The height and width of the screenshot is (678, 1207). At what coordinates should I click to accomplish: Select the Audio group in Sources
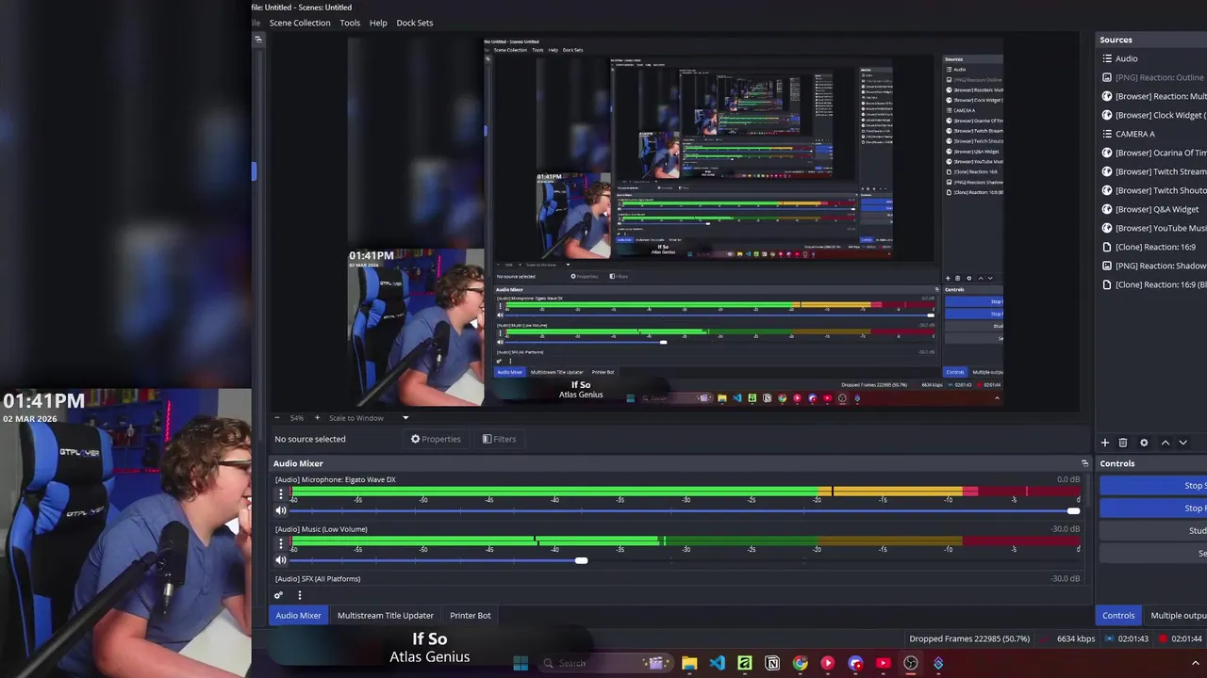(x=1153, y=58)
